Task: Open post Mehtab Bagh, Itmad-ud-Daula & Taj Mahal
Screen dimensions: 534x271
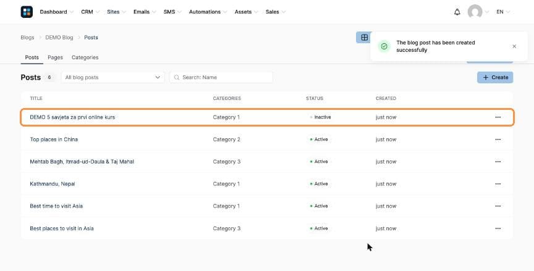Action: [82, 162]
